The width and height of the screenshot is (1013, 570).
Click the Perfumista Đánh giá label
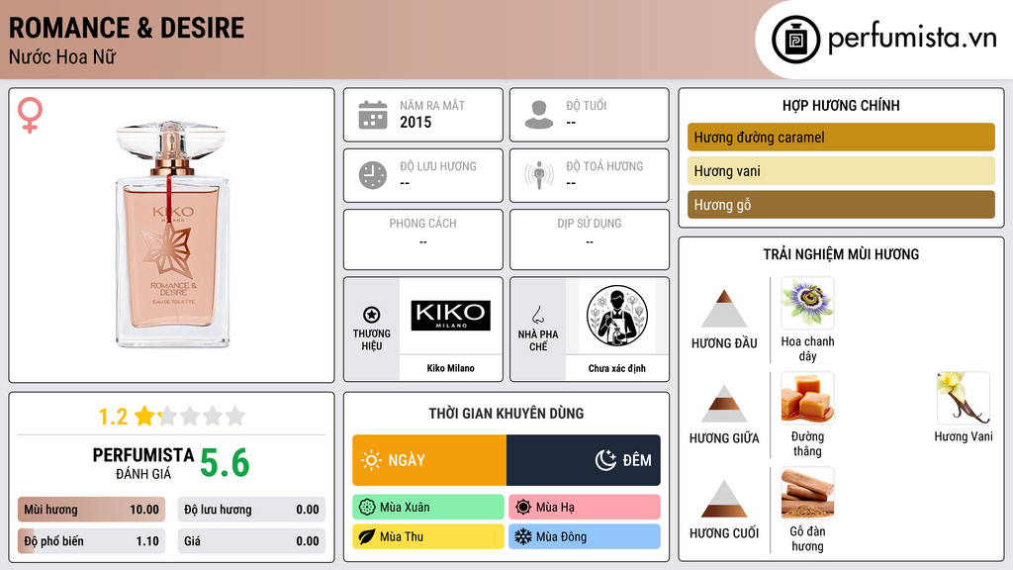click(x=143, y=463)
